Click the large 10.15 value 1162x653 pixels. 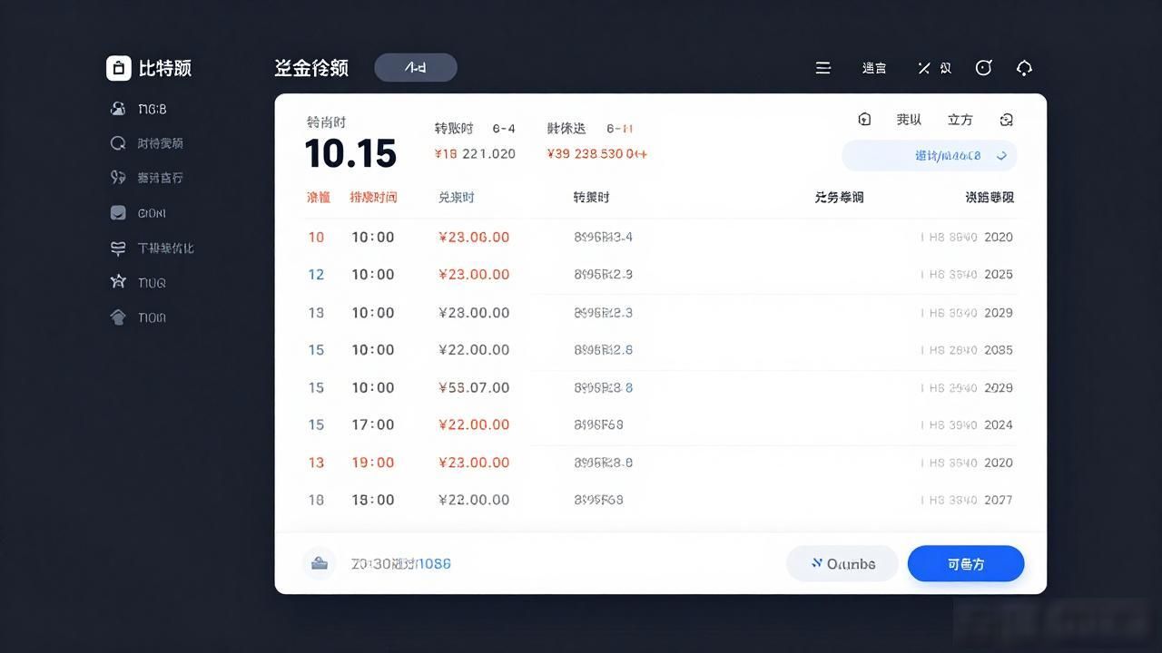tap(350, 153)
